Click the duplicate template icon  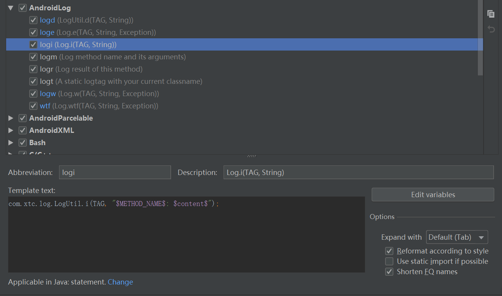pyautogui.click(x=491, y=14)
